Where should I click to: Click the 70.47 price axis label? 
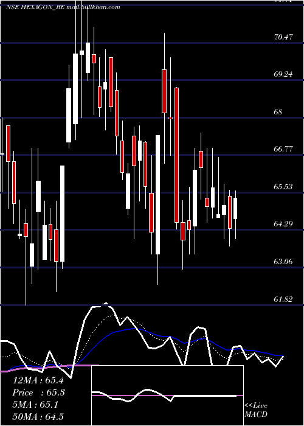[x=283, y=37]
